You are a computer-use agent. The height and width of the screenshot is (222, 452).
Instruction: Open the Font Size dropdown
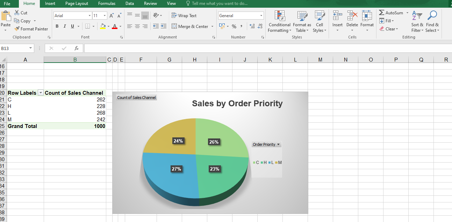104,15
